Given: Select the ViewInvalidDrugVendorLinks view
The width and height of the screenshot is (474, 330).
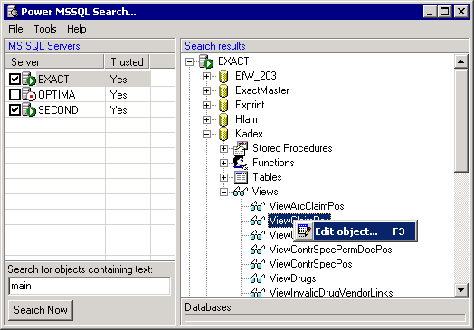Looking at the screenshot, I should (331, 293).
